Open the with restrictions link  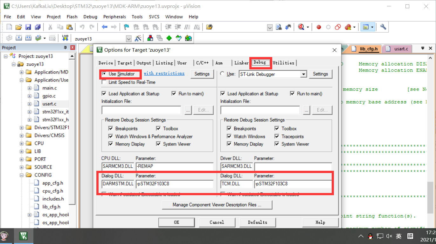point(164,73)
